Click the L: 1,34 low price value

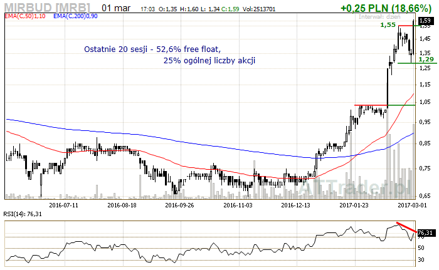209,9
